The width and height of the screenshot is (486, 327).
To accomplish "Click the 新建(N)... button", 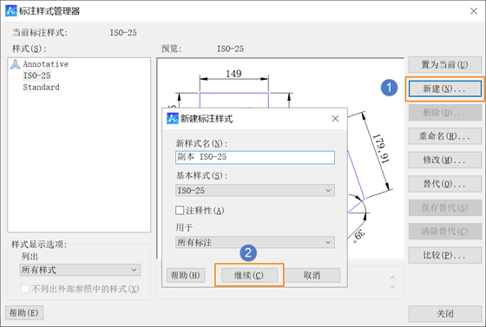I will (x=444, y=88).
